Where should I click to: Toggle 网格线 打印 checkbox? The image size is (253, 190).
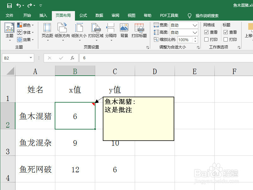[206, 39]
